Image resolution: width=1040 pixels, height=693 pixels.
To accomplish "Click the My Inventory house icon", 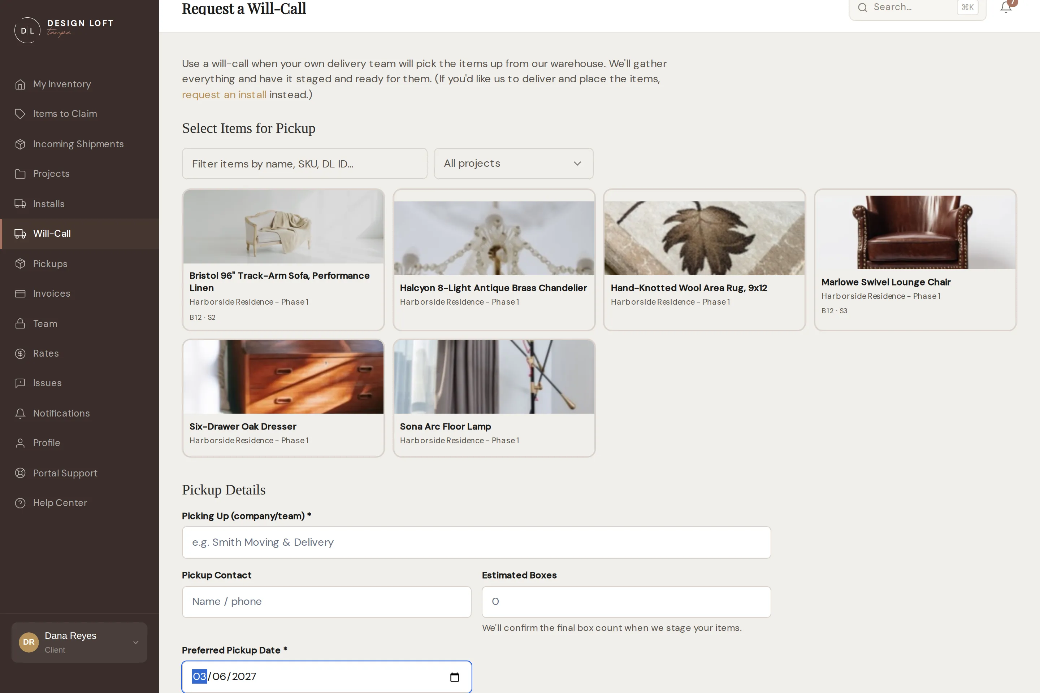I will (20, 84).
